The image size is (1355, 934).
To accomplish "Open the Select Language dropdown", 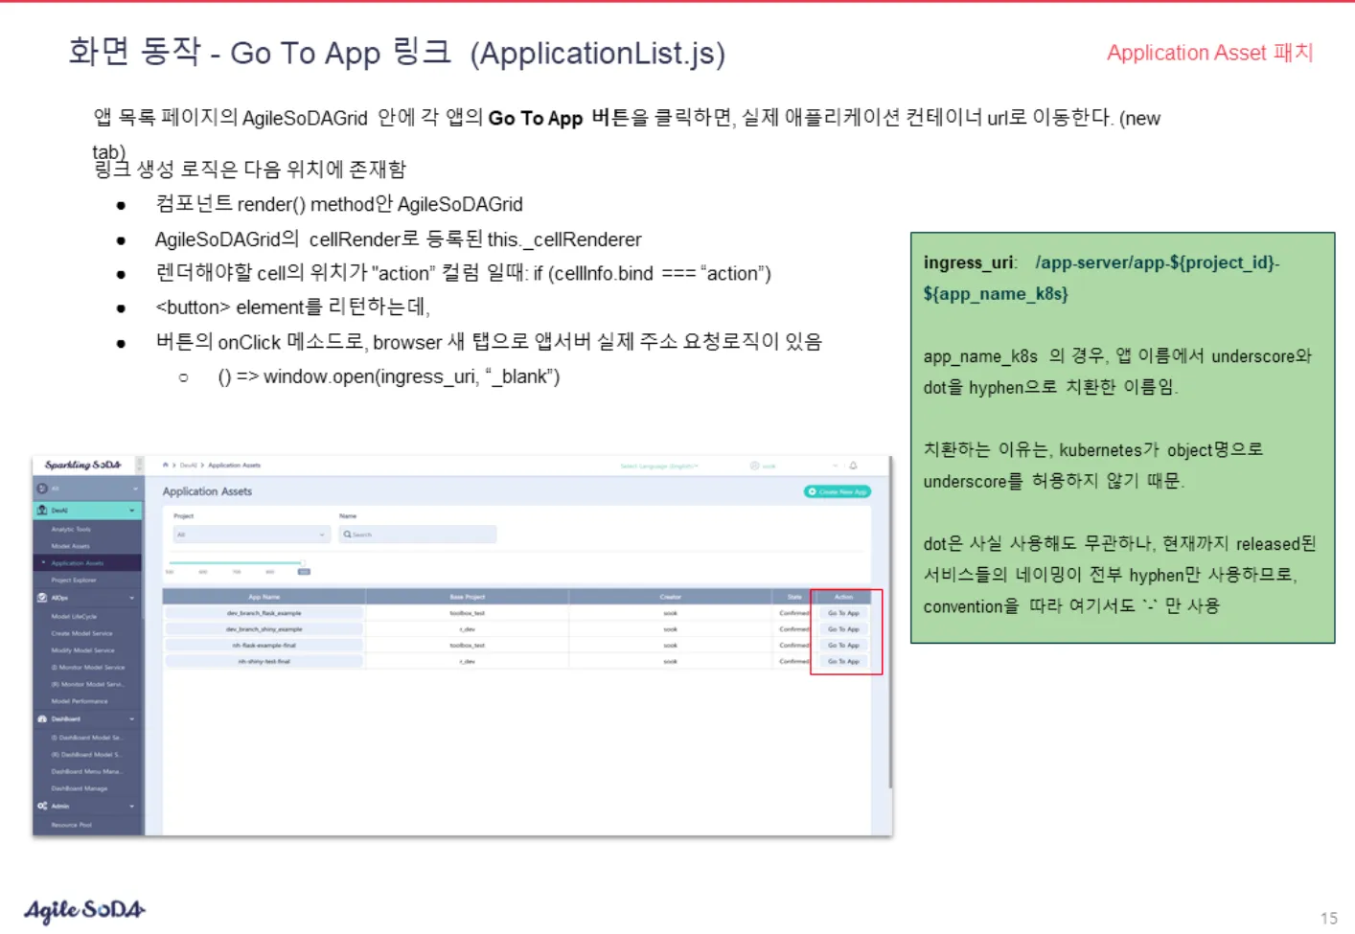I will click(659, 467).
